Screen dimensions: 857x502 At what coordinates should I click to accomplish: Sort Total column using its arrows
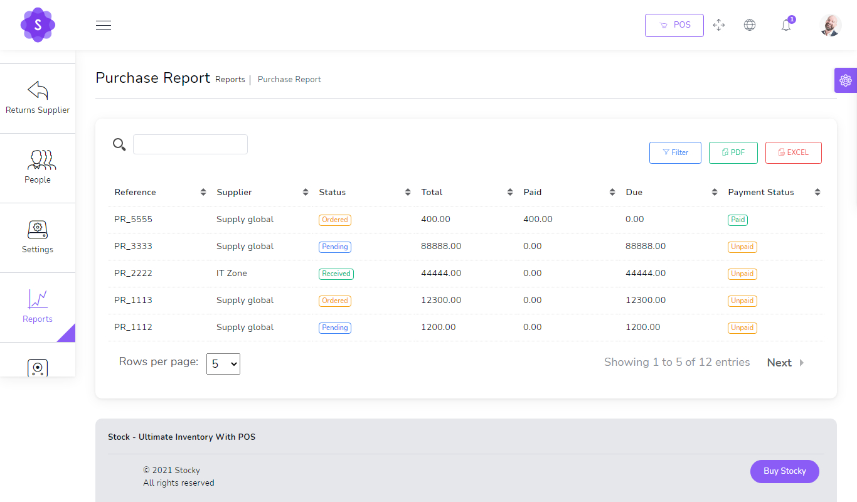(509, 192)
